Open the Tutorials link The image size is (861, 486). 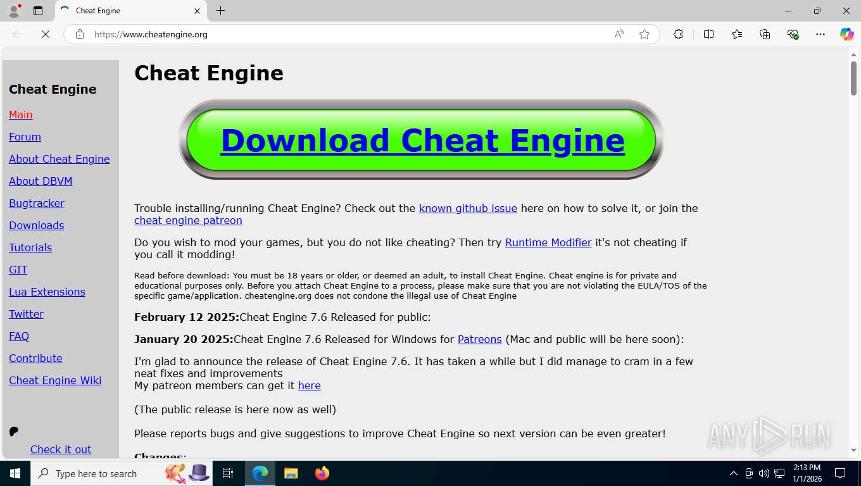[30, 247]
